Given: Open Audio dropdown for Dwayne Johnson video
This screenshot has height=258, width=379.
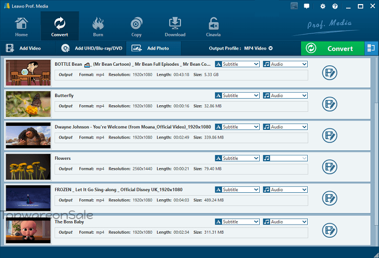Looking at the screenshot, I should point(285,127).
